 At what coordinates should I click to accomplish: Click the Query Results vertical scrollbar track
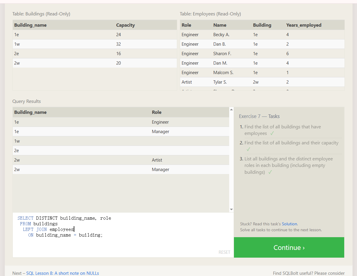(x=232, y=160)
